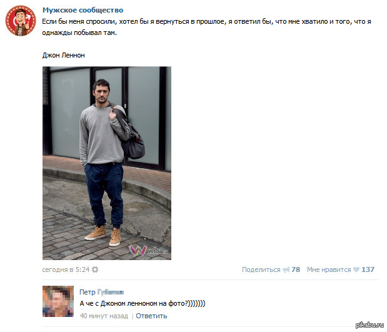
Task: Click the share count number 78
Action: pos(296,269)
